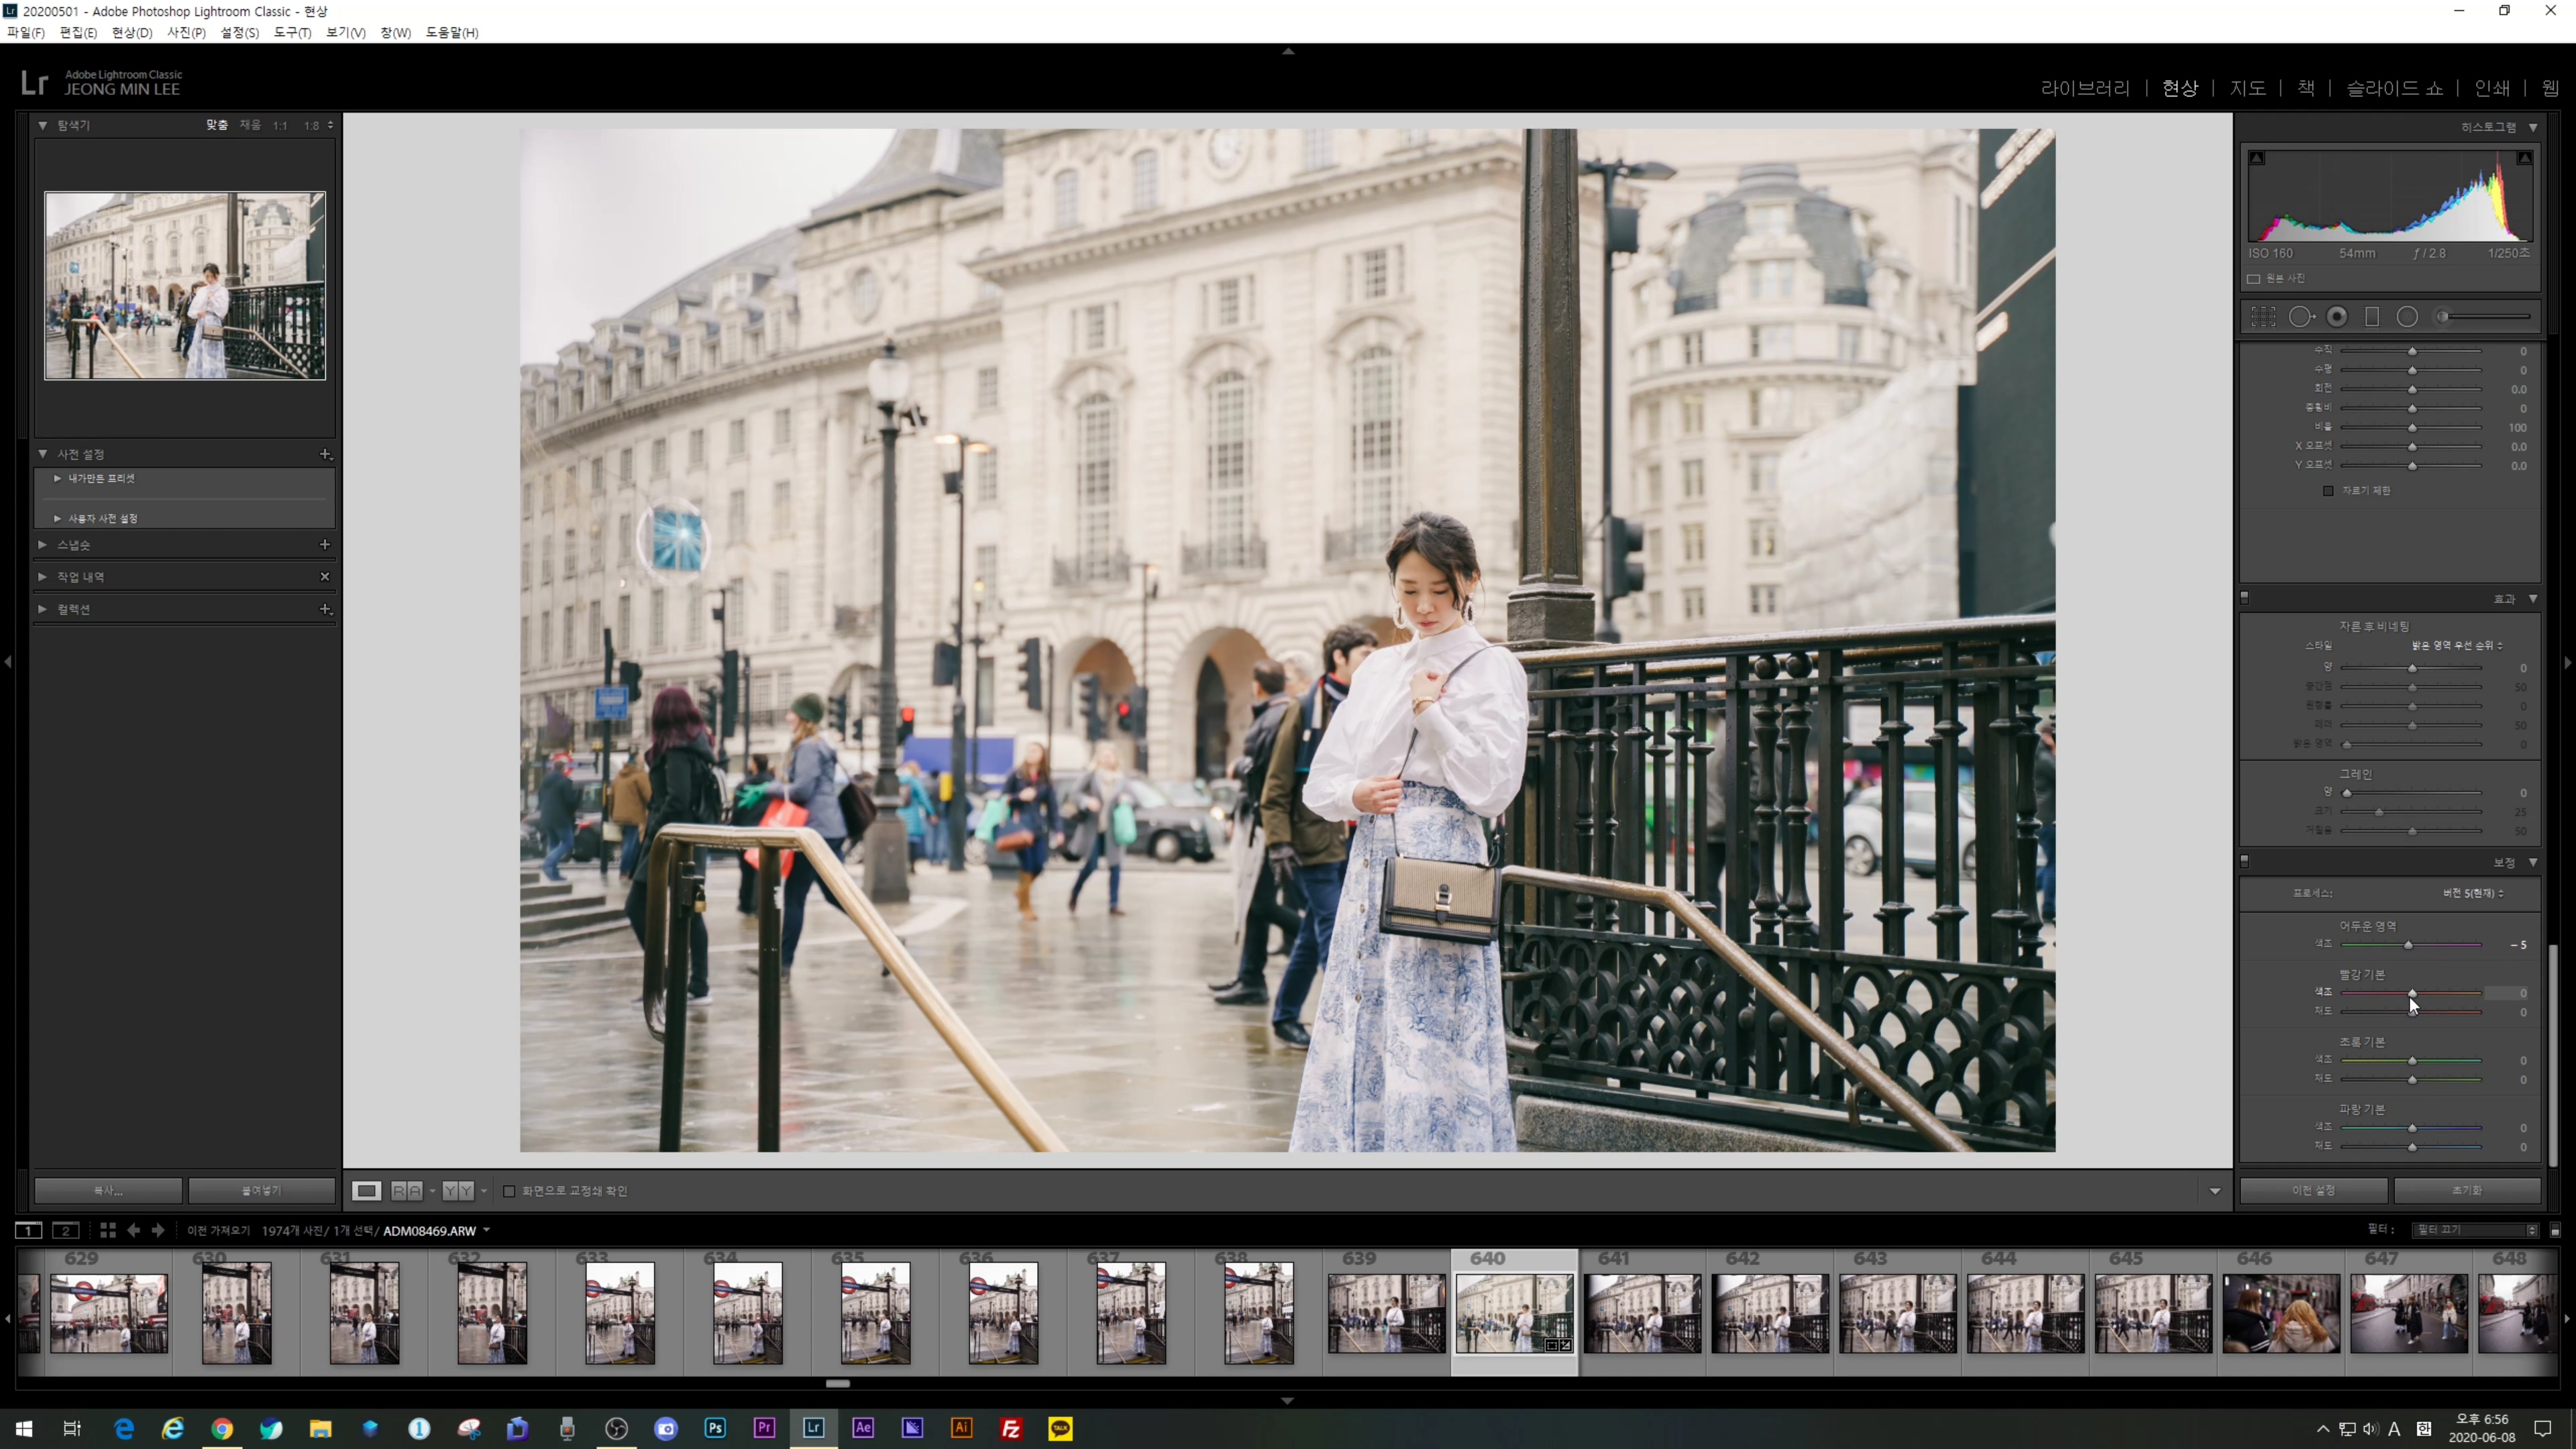Select the Red Eye Correction tool
This screenshot has width=2576, height=1449.
pyautogui.click(x=2337, y=317)
